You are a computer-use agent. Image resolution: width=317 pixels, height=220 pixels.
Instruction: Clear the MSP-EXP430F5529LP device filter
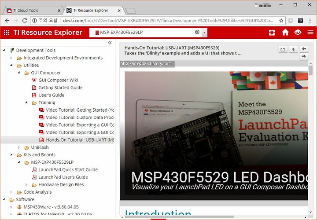point(197,32)
